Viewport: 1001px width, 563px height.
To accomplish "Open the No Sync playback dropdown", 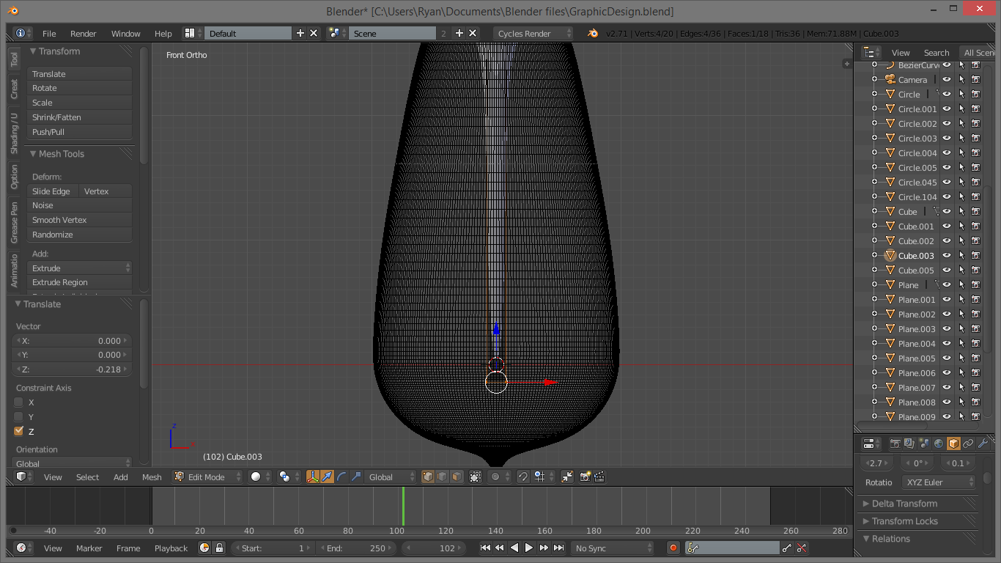I will (612, 548).
